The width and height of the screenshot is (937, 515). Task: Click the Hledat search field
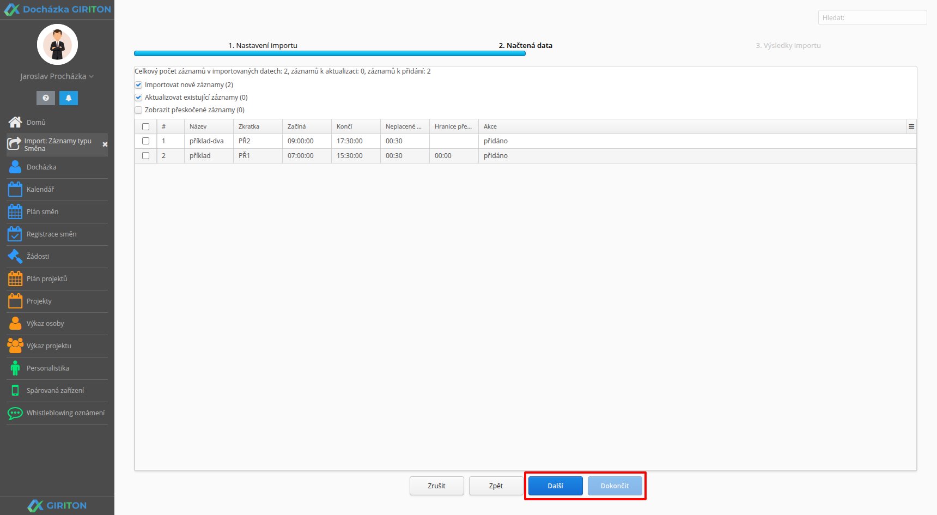[872, 17]
